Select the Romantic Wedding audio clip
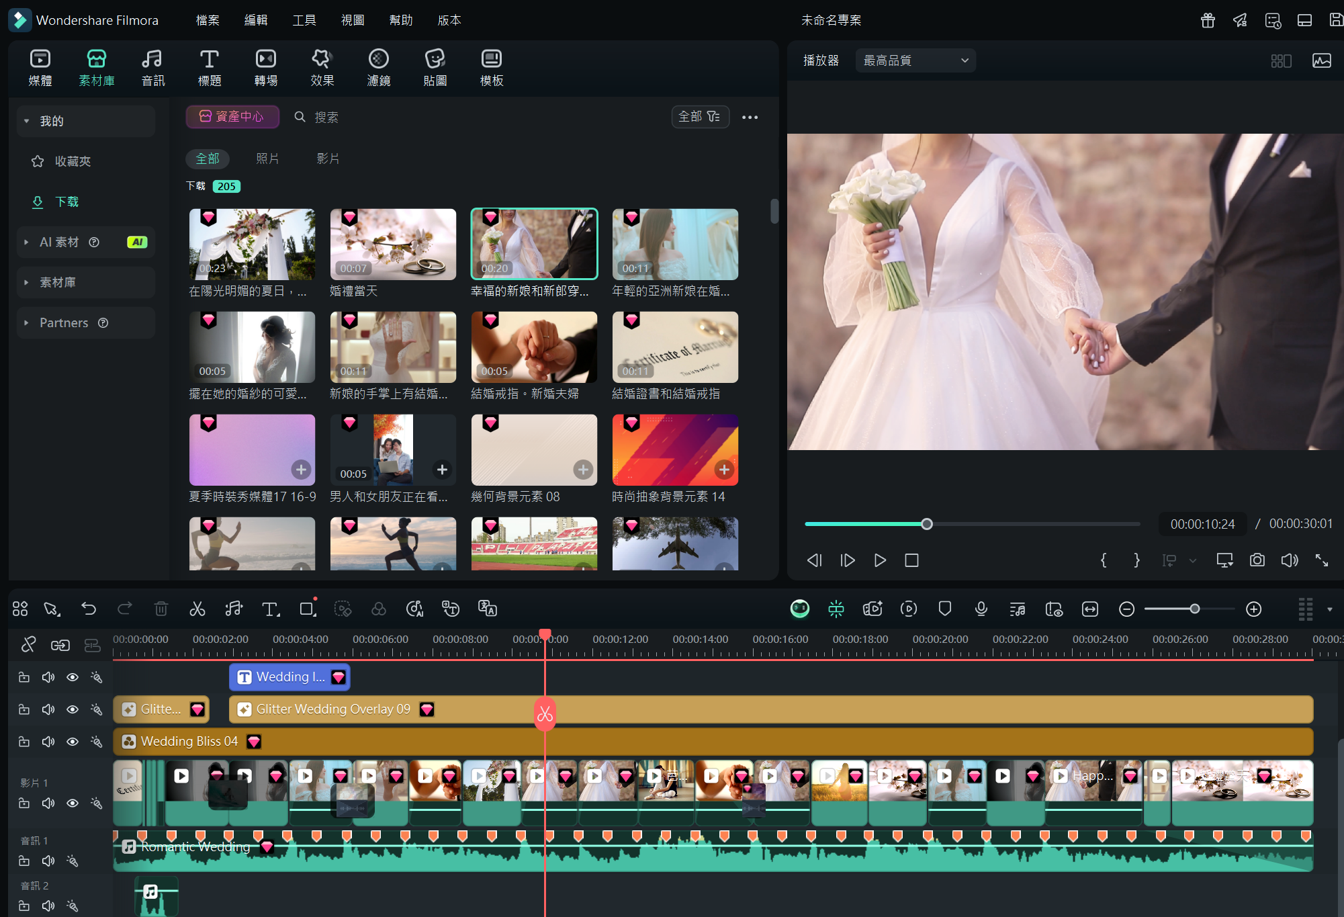This screenshot has height=917, width=1344. pos(713,850)
